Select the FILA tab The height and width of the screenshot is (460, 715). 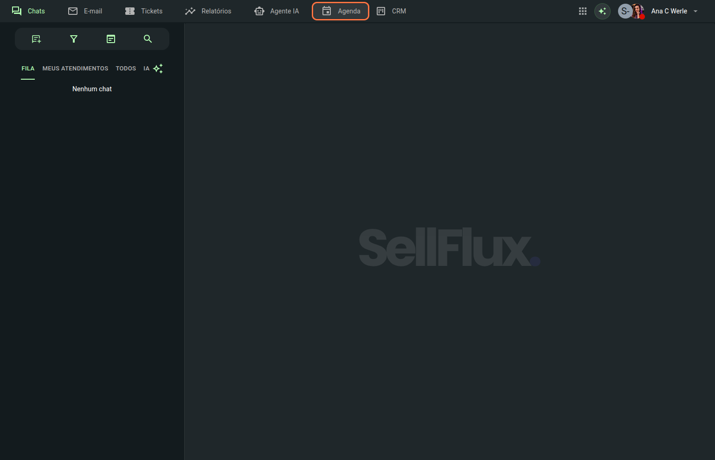click(x=28, y=69)
